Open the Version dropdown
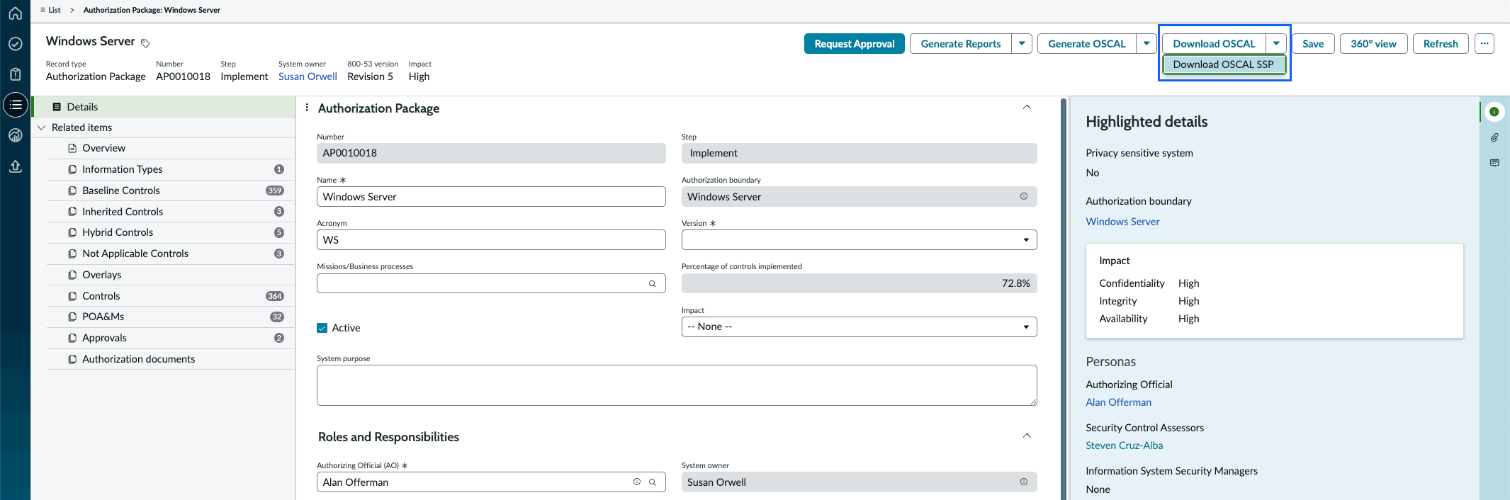This screenshot has height=500, width=1510. click(859, 239)
